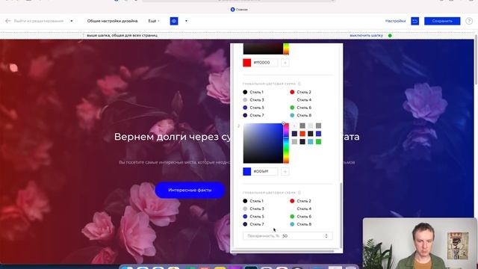
Task: Click the green dot next to выключить шапку
Action: (x=390, y=35)
